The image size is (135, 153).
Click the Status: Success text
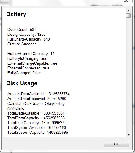pos(22,44)
